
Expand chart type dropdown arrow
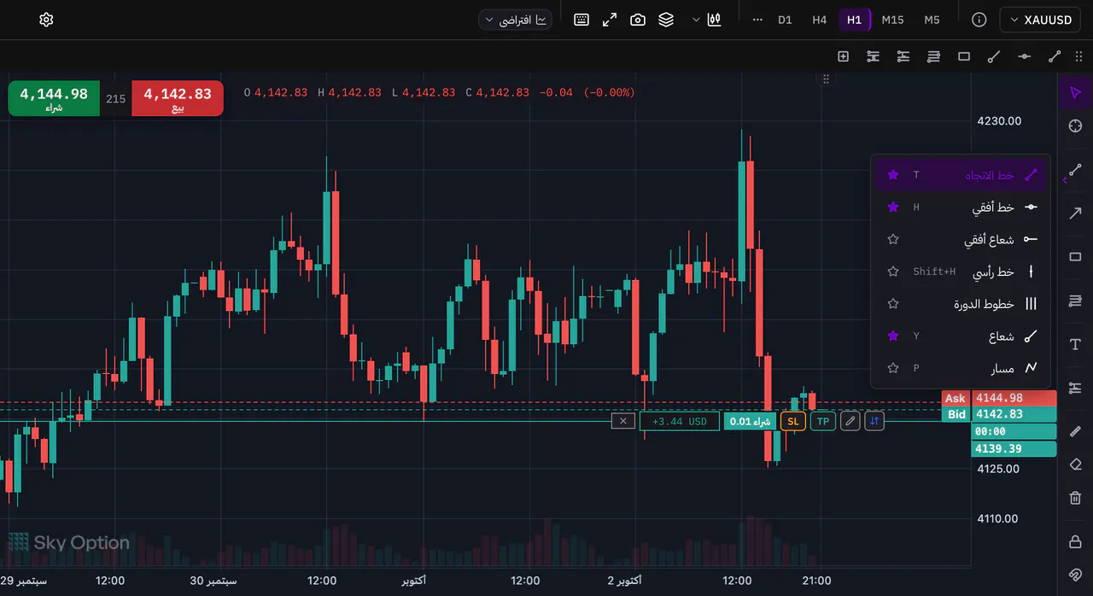tap(696, 20)
